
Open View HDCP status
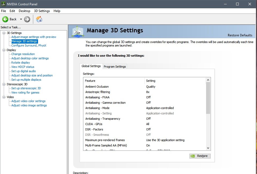click(23, 67)
